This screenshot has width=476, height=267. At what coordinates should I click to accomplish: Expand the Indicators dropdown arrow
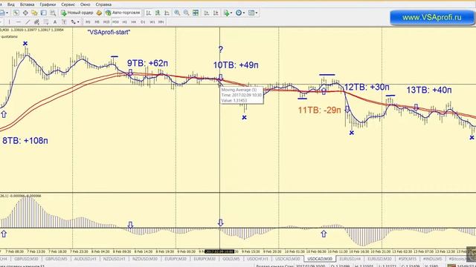pyautogui.click(x=231, y=13)
